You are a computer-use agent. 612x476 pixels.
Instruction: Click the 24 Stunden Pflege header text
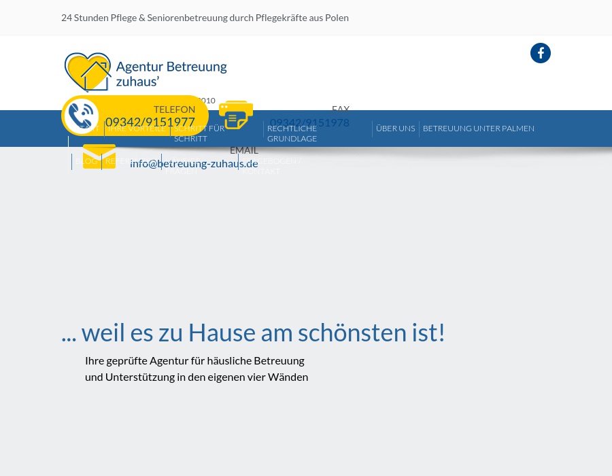205,17
